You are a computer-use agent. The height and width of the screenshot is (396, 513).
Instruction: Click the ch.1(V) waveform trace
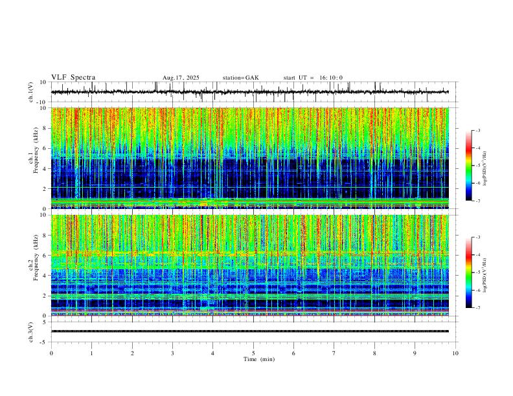[250, 92]
